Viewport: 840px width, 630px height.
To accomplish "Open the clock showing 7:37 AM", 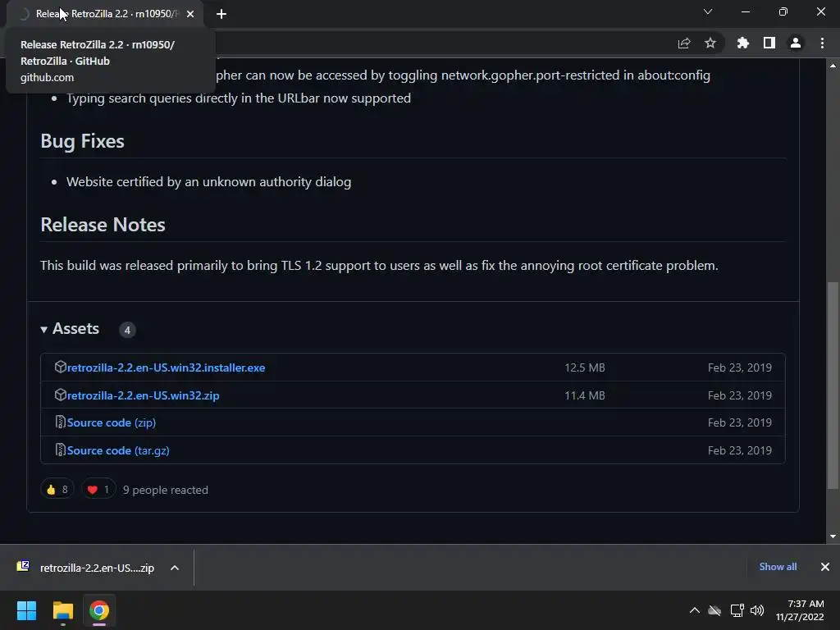I will 800,610.
